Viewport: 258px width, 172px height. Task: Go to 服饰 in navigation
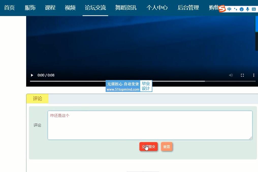[x=30, y=8]
